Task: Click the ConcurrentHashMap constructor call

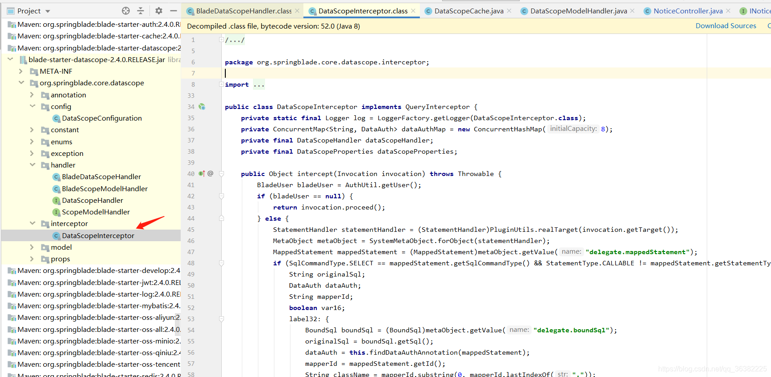Action: pyautogui.click(x=508, y=129)
